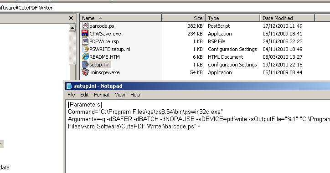
Task: Click the CPWSave.exe file name
Action: click(x=105, y=34)
